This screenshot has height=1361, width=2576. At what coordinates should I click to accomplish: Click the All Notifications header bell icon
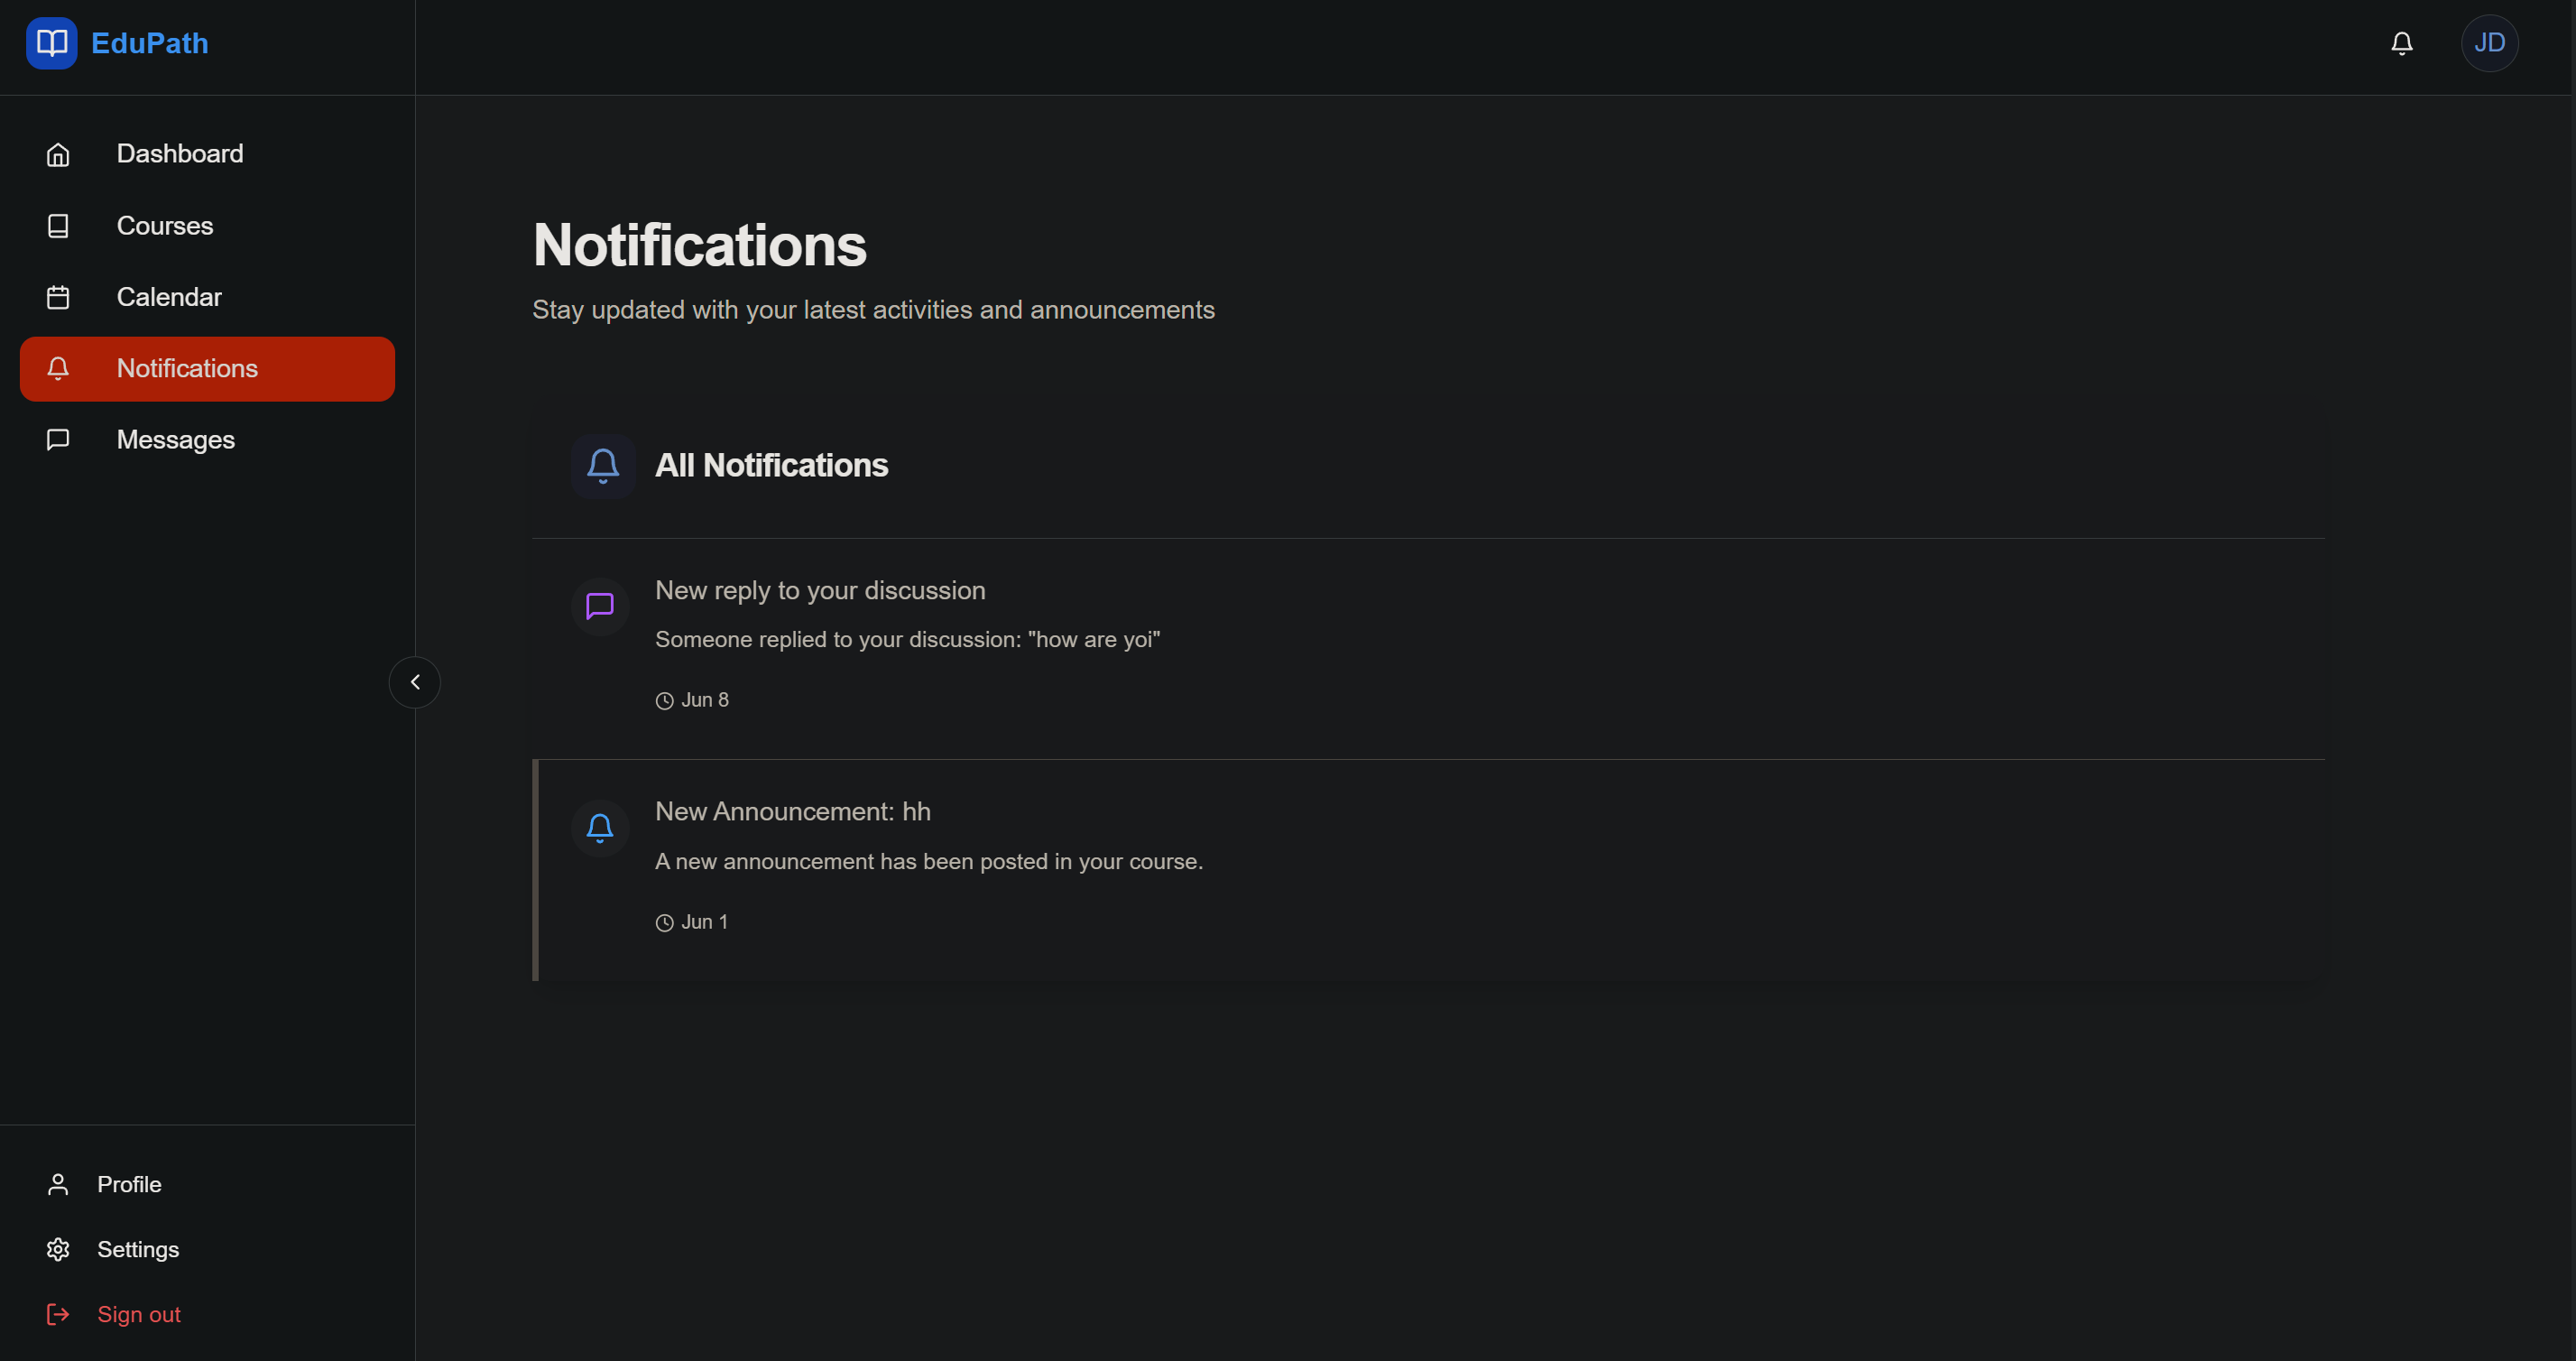pyautogui.click(x=603, y=466)
